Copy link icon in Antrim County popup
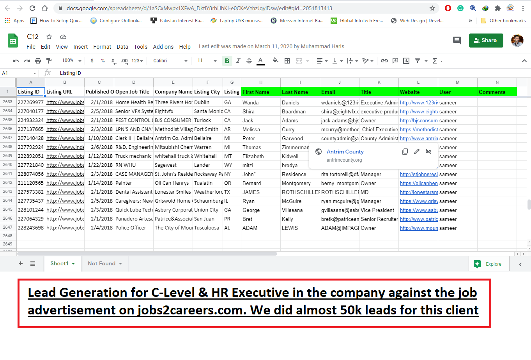531x360 pixels. [x=405, y=152]
